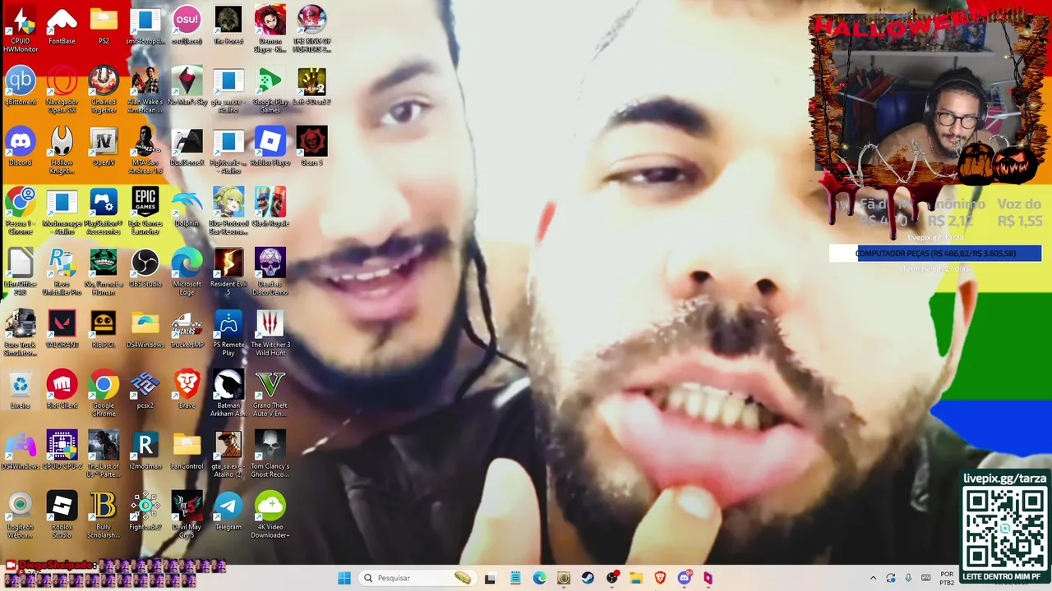This screenshot has height=591, width=1052.
Task: Open The Forest game shortcut
Action: [228, 26]
